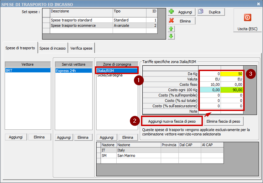Click row selector of Spese trasporto standard
Image resolution: width=263 pixels, height=183 pixels.
tap(46, 20)
